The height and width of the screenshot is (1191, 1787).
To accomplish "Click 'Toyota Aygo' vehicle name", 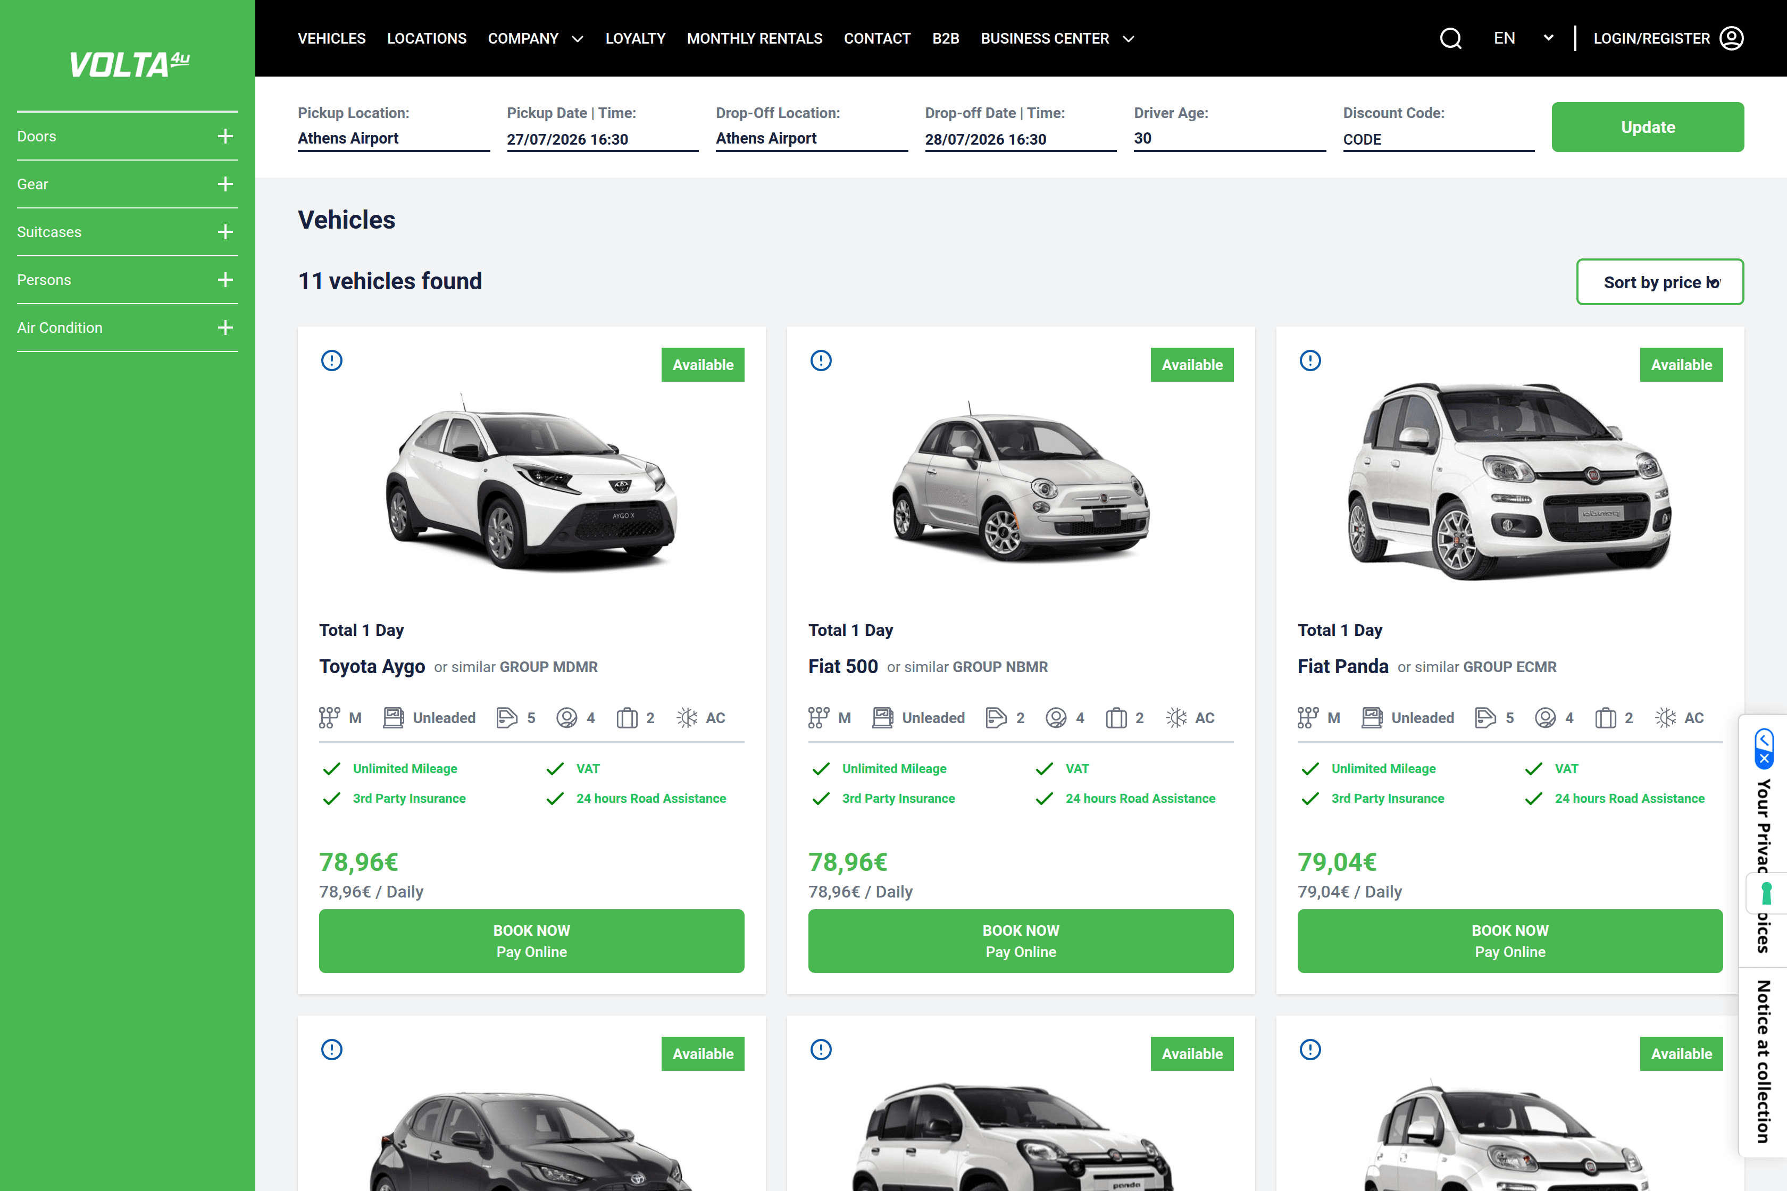I will (372, 667).
